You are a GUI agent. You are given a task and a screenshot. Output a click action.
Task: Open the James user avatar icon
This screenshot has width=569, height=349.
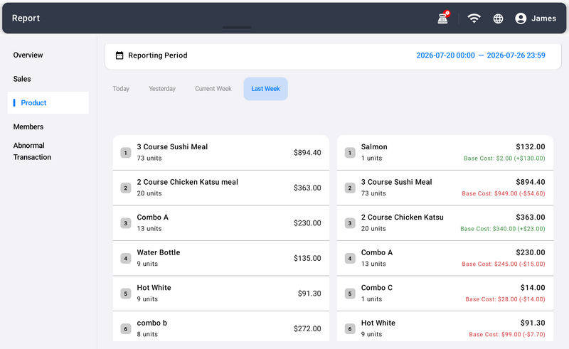[521, 18]
